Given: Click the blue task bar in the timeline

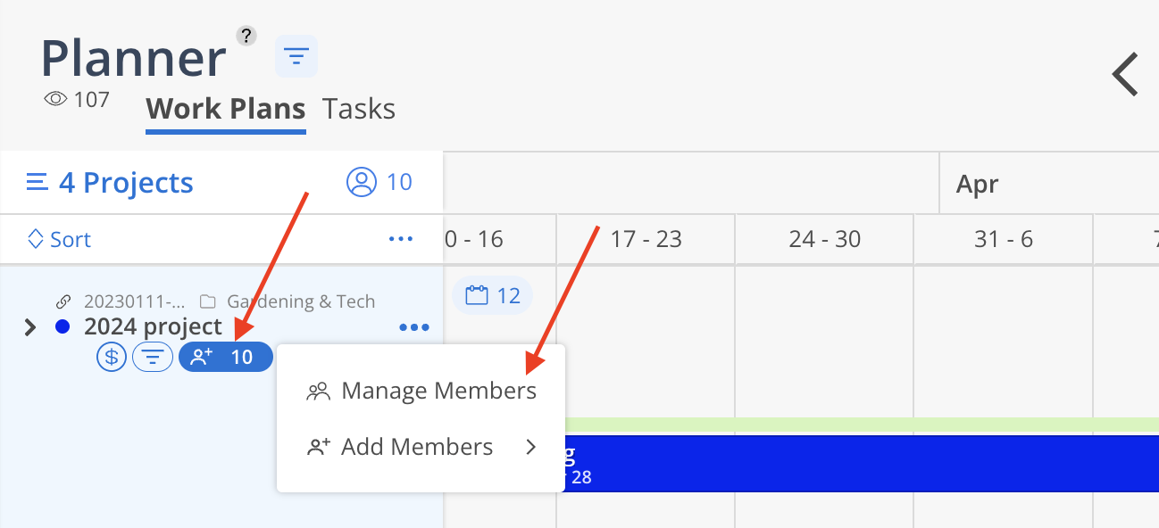Looking at the screenshot, I should [857, 463].
